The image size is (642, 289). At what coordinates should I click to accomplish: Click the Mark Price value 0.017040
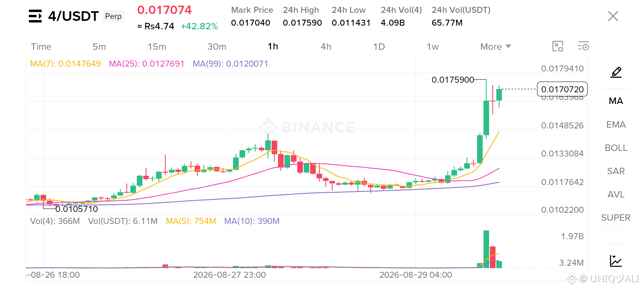point(250,23)
